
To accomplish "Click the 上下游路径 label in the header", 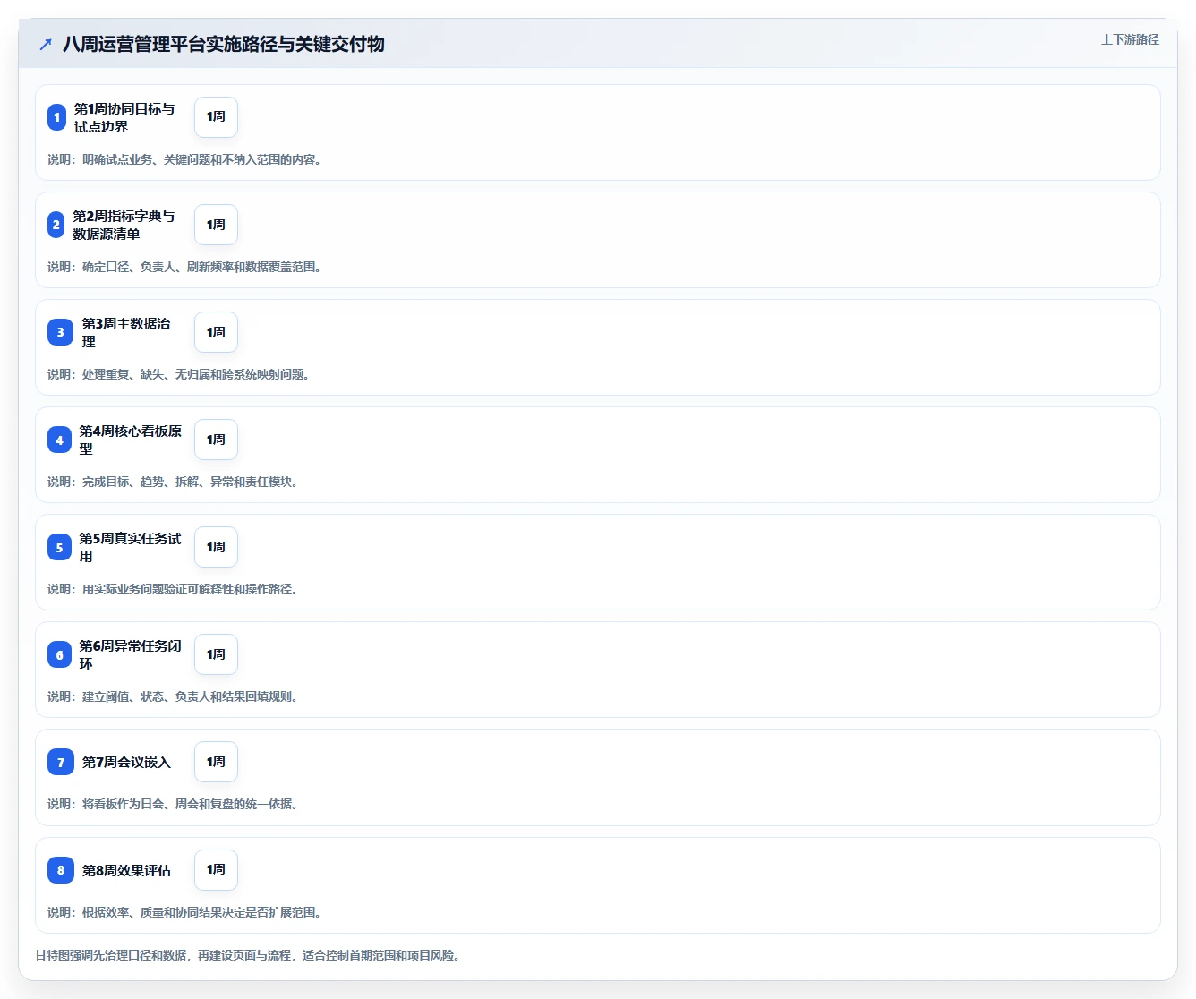I will coord(1130,39).
